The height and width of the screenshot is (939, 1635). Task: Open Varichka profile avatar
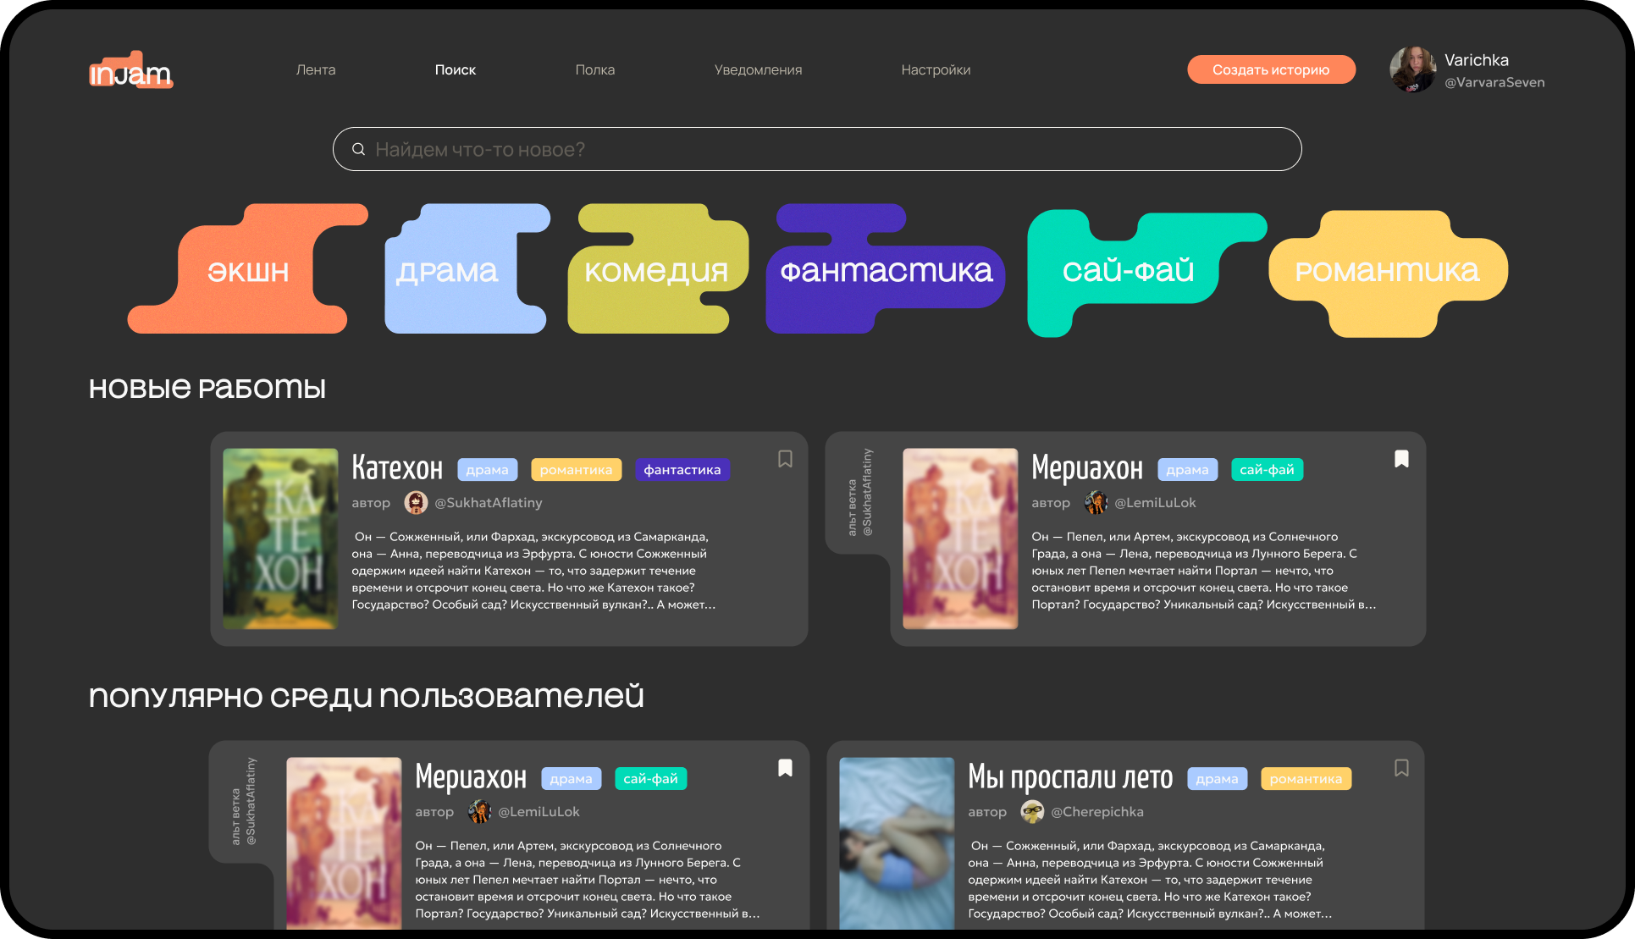click(x=1412, y=69)
